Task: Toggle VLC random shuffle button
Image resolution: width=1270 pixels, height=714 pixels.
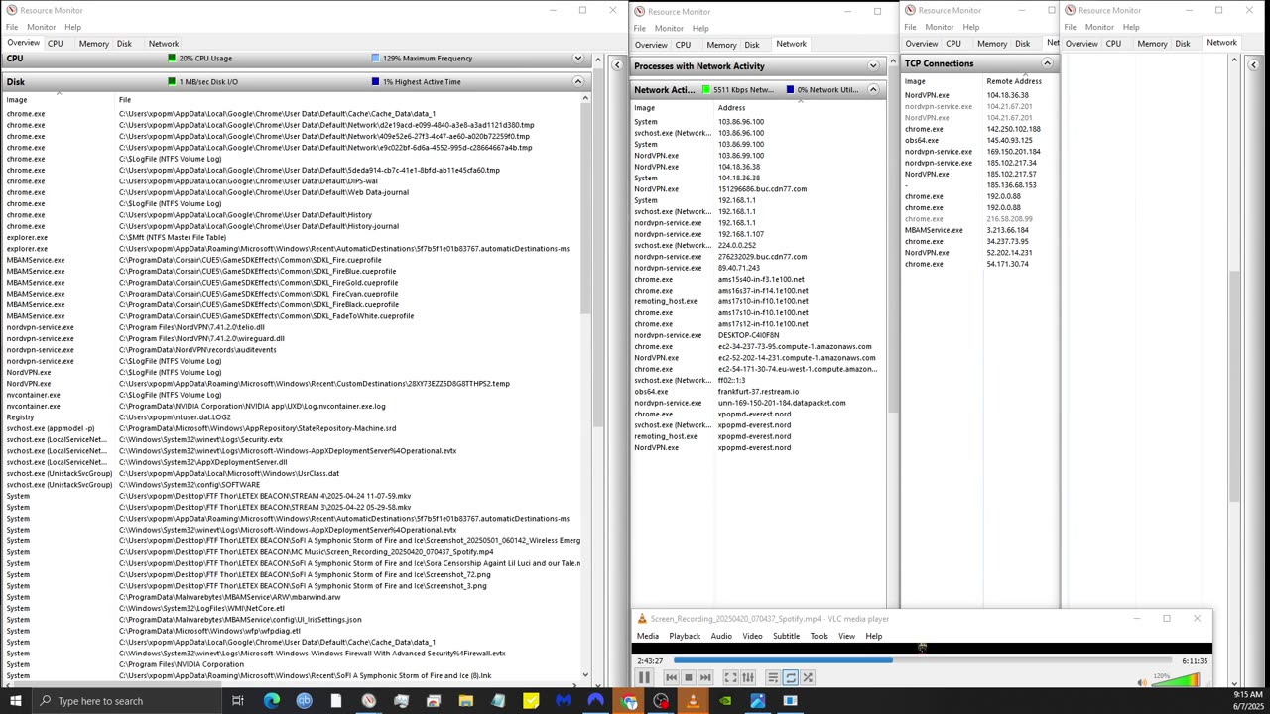Action: (808, 678)
